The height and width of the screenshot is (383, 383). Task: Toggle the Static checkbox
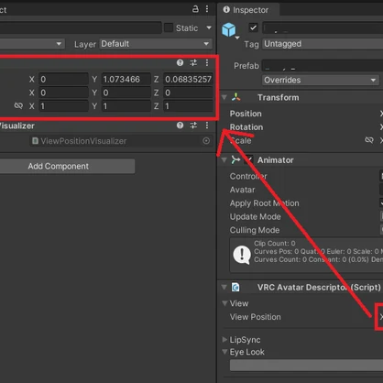169,27
